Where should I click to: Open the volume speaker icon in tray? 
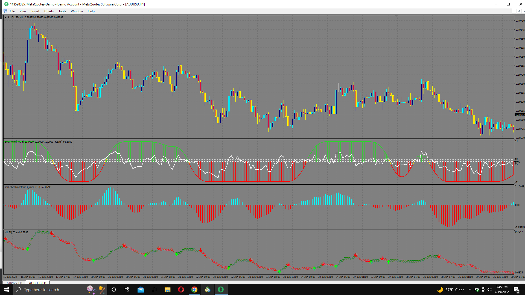489,290
